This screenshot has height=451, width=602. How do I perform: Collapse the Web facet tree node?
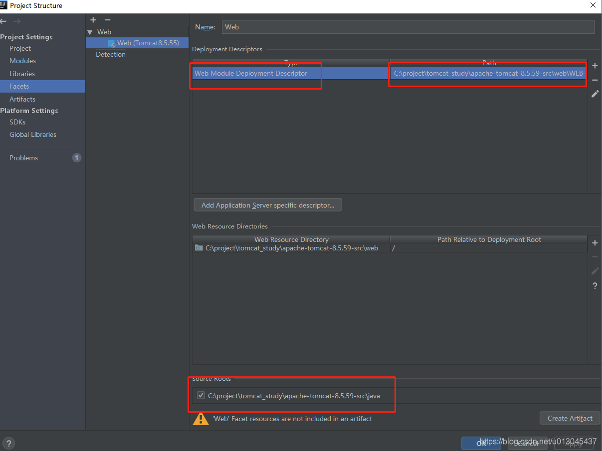click(90, 32)
